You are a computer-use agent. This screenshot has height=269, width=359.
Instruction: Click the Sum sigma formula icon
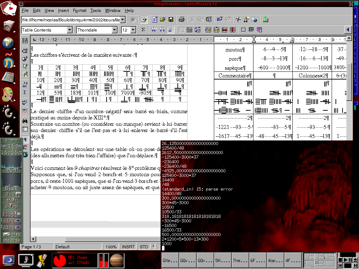tap(143, 30)
